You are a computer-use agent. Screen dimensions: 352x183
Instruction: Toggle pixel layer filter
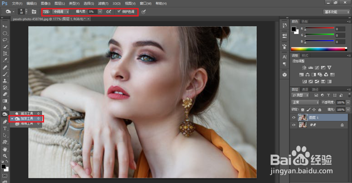[x=316, y=95]
